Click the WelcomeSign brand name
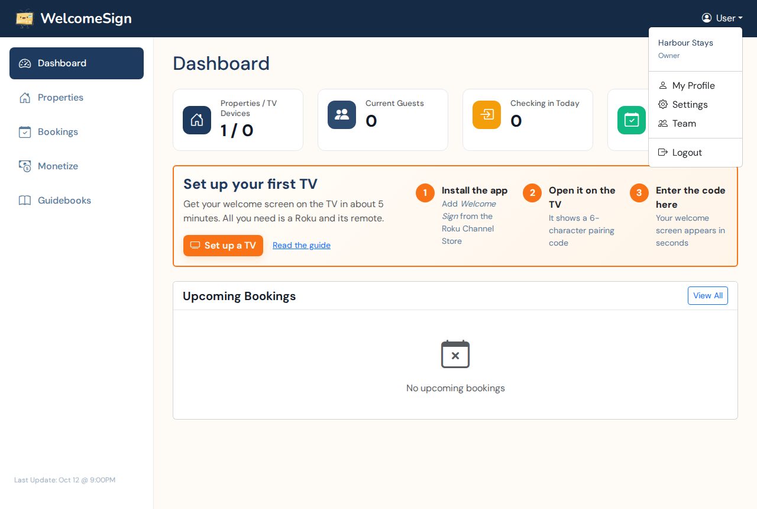 tap(86, 18)
